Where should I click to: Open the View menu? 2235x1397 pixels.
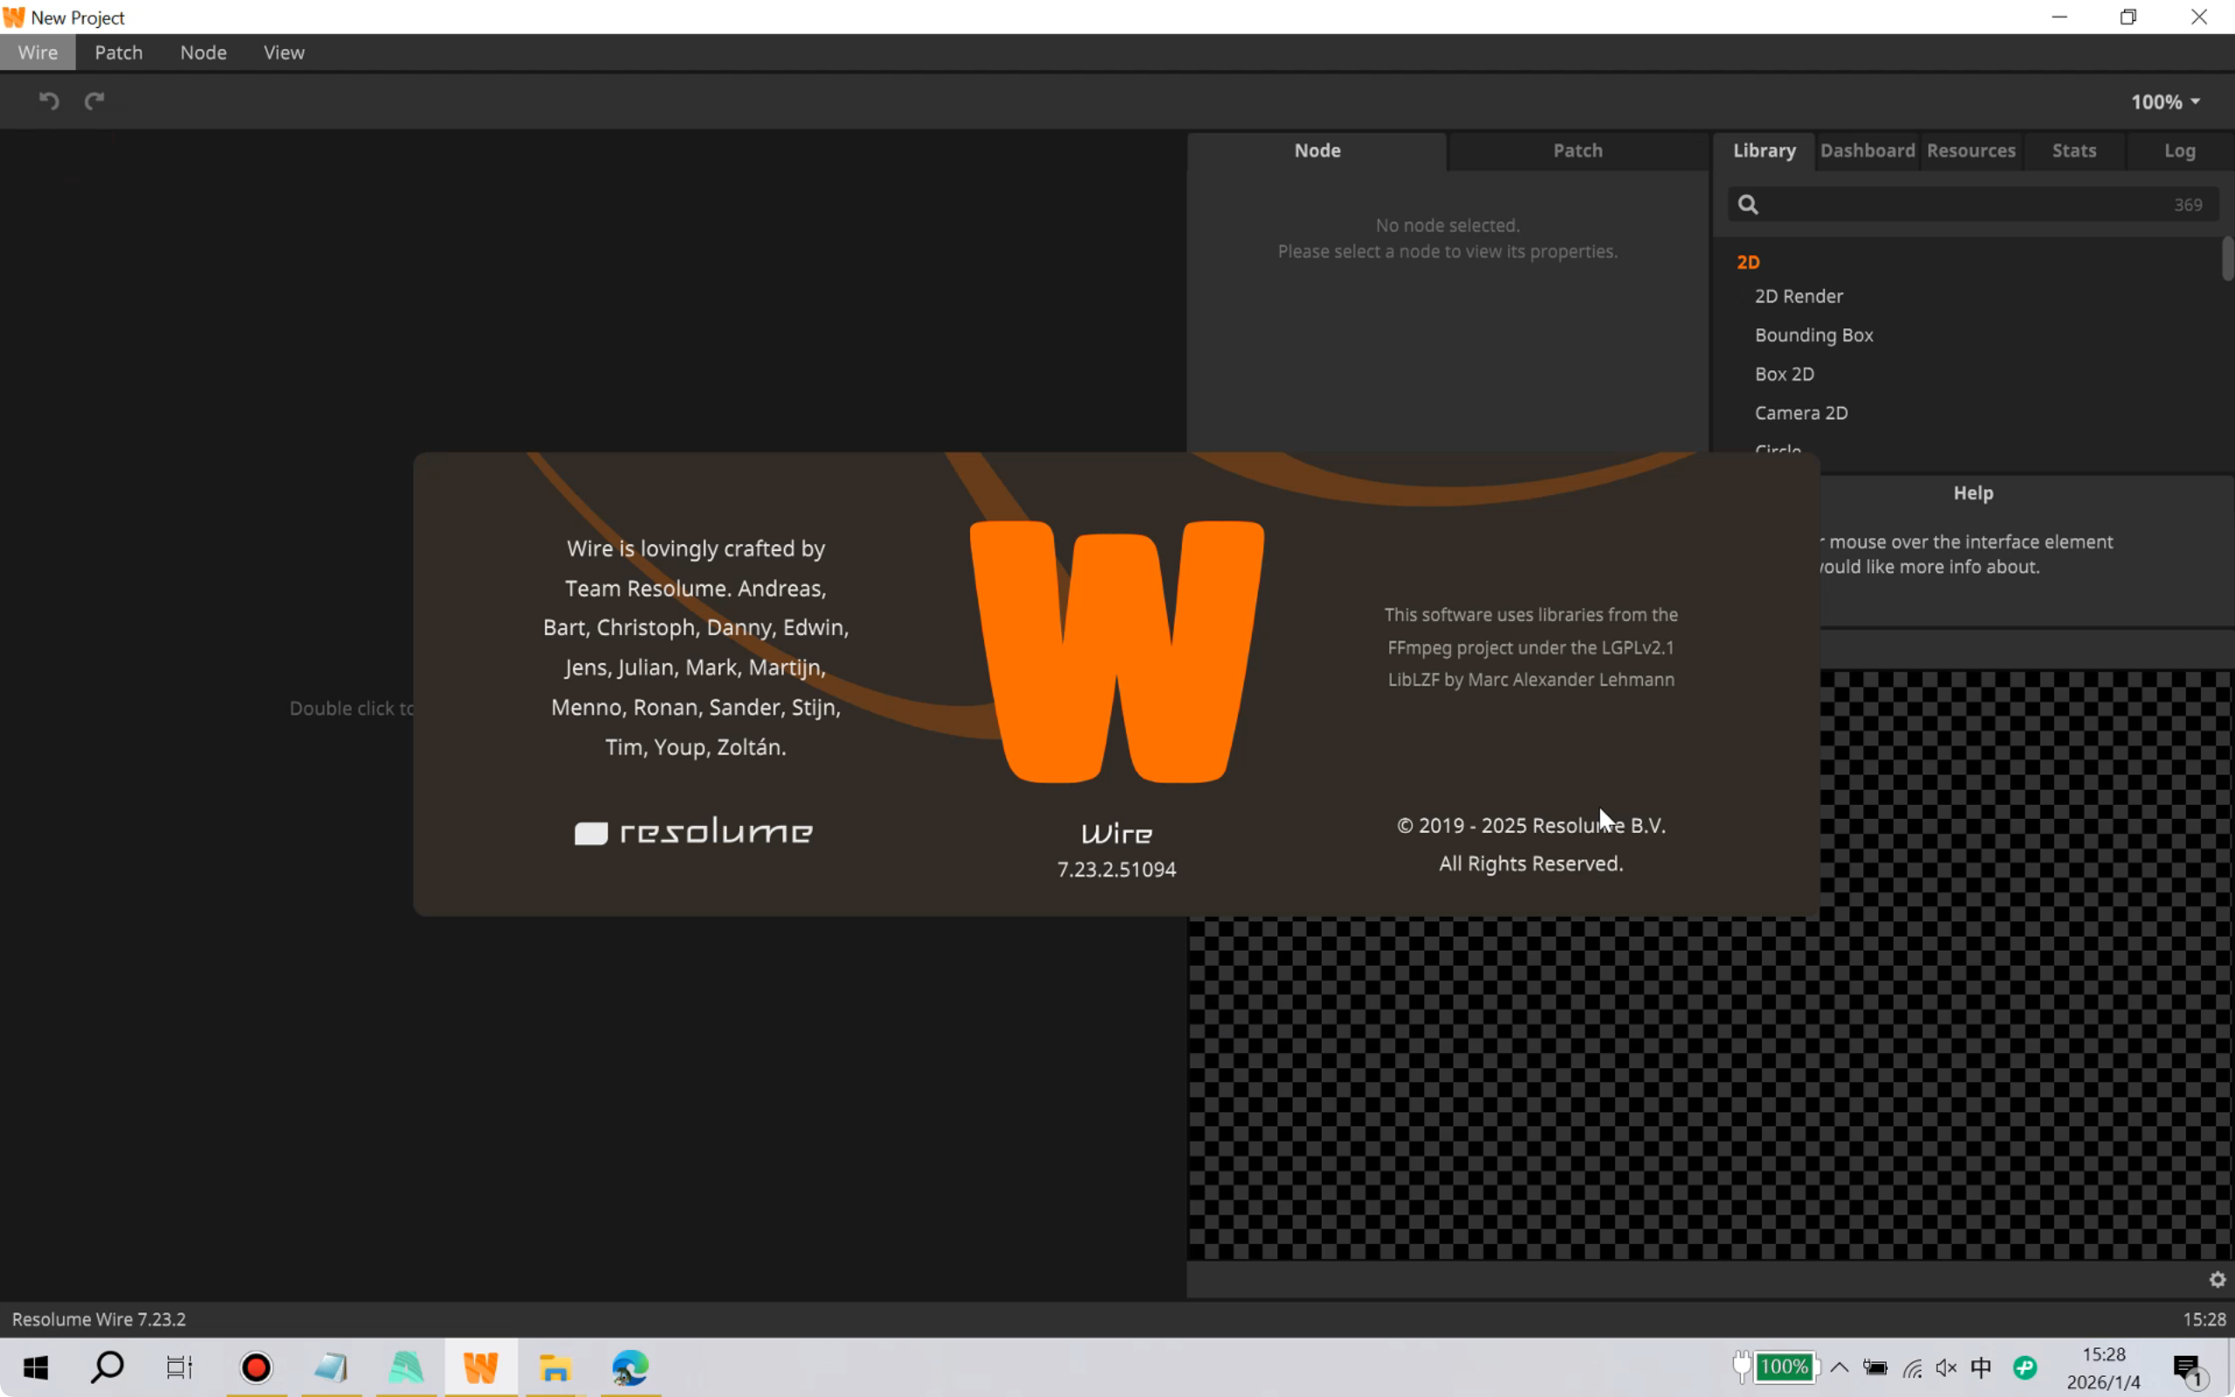coord(284,52)
